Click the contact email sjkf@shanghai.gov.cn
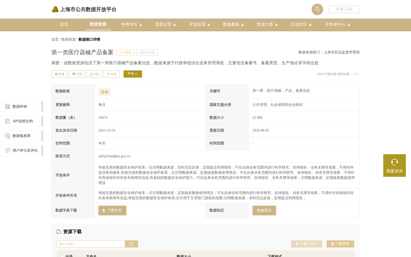411x257 pixels. point(114,156)
